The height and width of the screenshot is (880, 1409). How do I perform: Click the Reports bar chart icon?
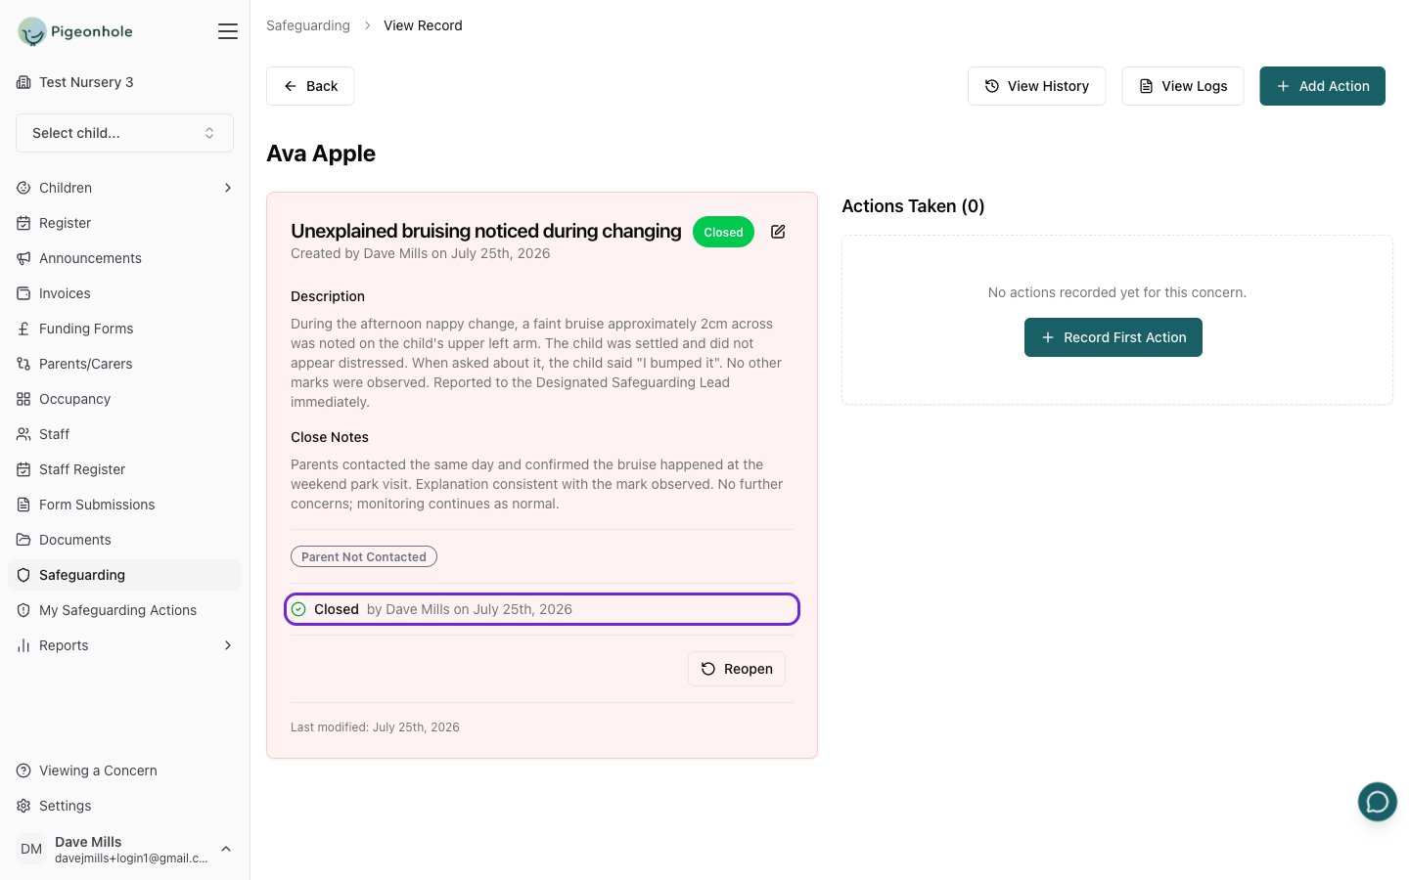(x=23, y=645)
